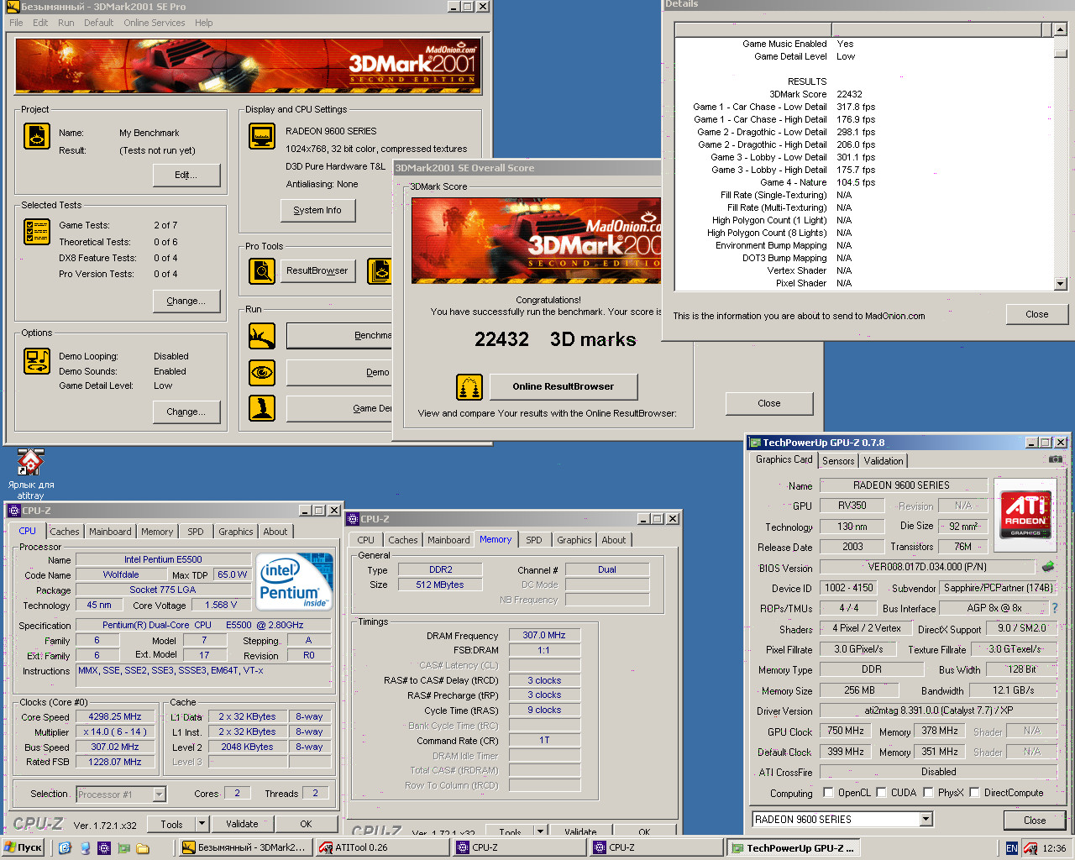Image resolution: width=1075 pixels, height=860 pixels.
Task: Click the Online ResultBrowser icon
Action: (469, 387)
